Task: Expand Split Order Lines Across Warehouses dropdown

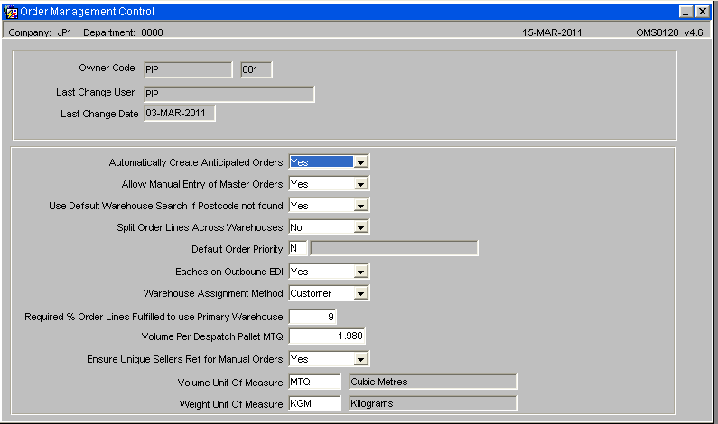Action: (361, 227)
